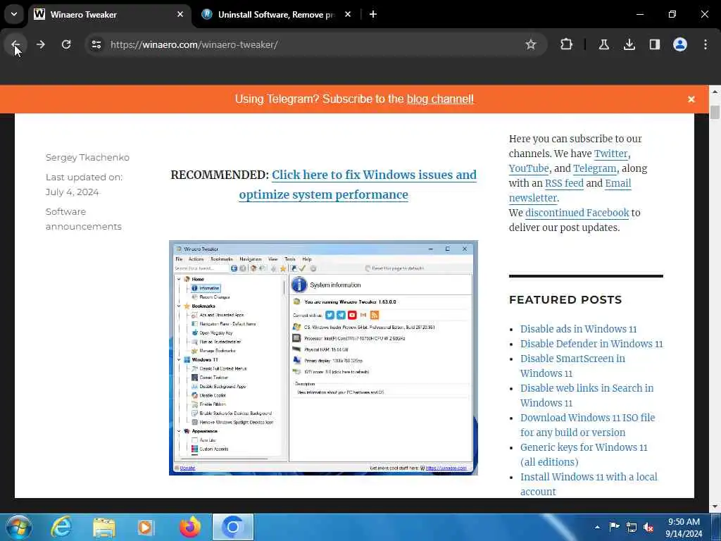Image resolution: width=721 pixels, height=541 pixels.
Task: Click the page scrollbar up arrow
Action: coord(715,92)
